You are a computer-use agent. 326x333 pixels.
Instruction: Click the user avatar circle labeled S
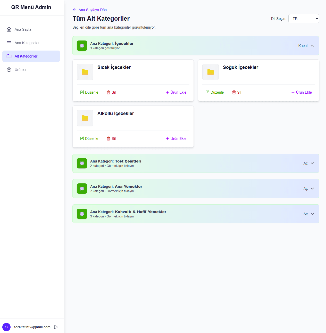(x=6, y=327)
